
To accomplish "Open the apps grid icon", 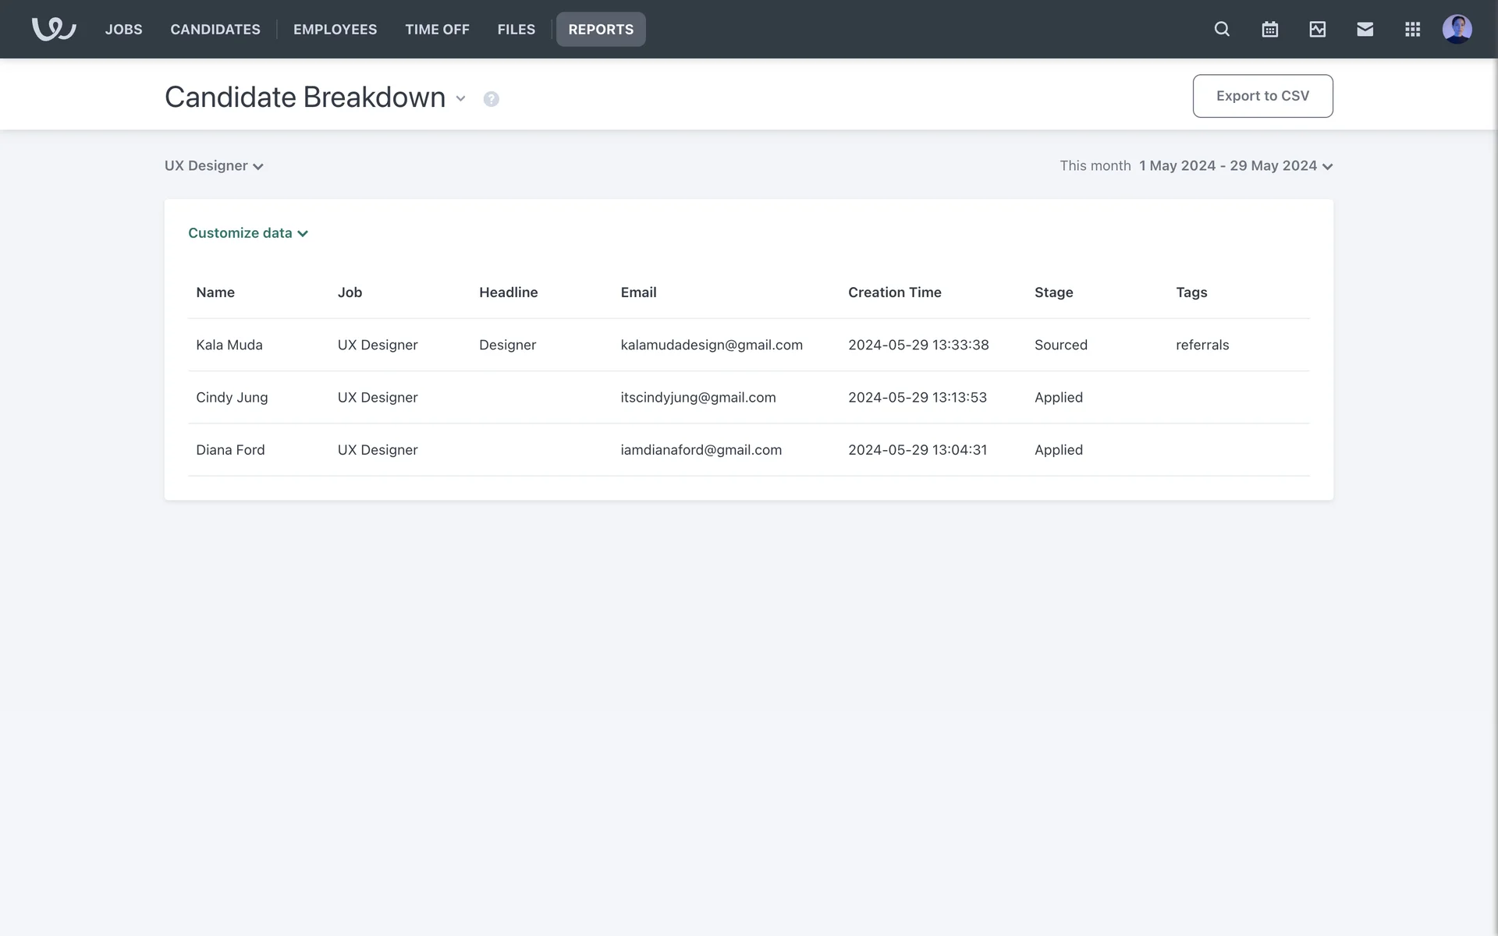I will tap(1412, 29).
